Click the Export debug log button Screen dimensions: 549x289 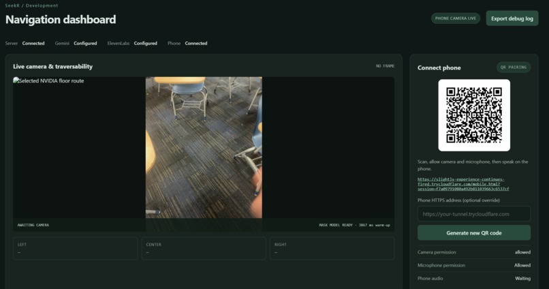(512, 18)
